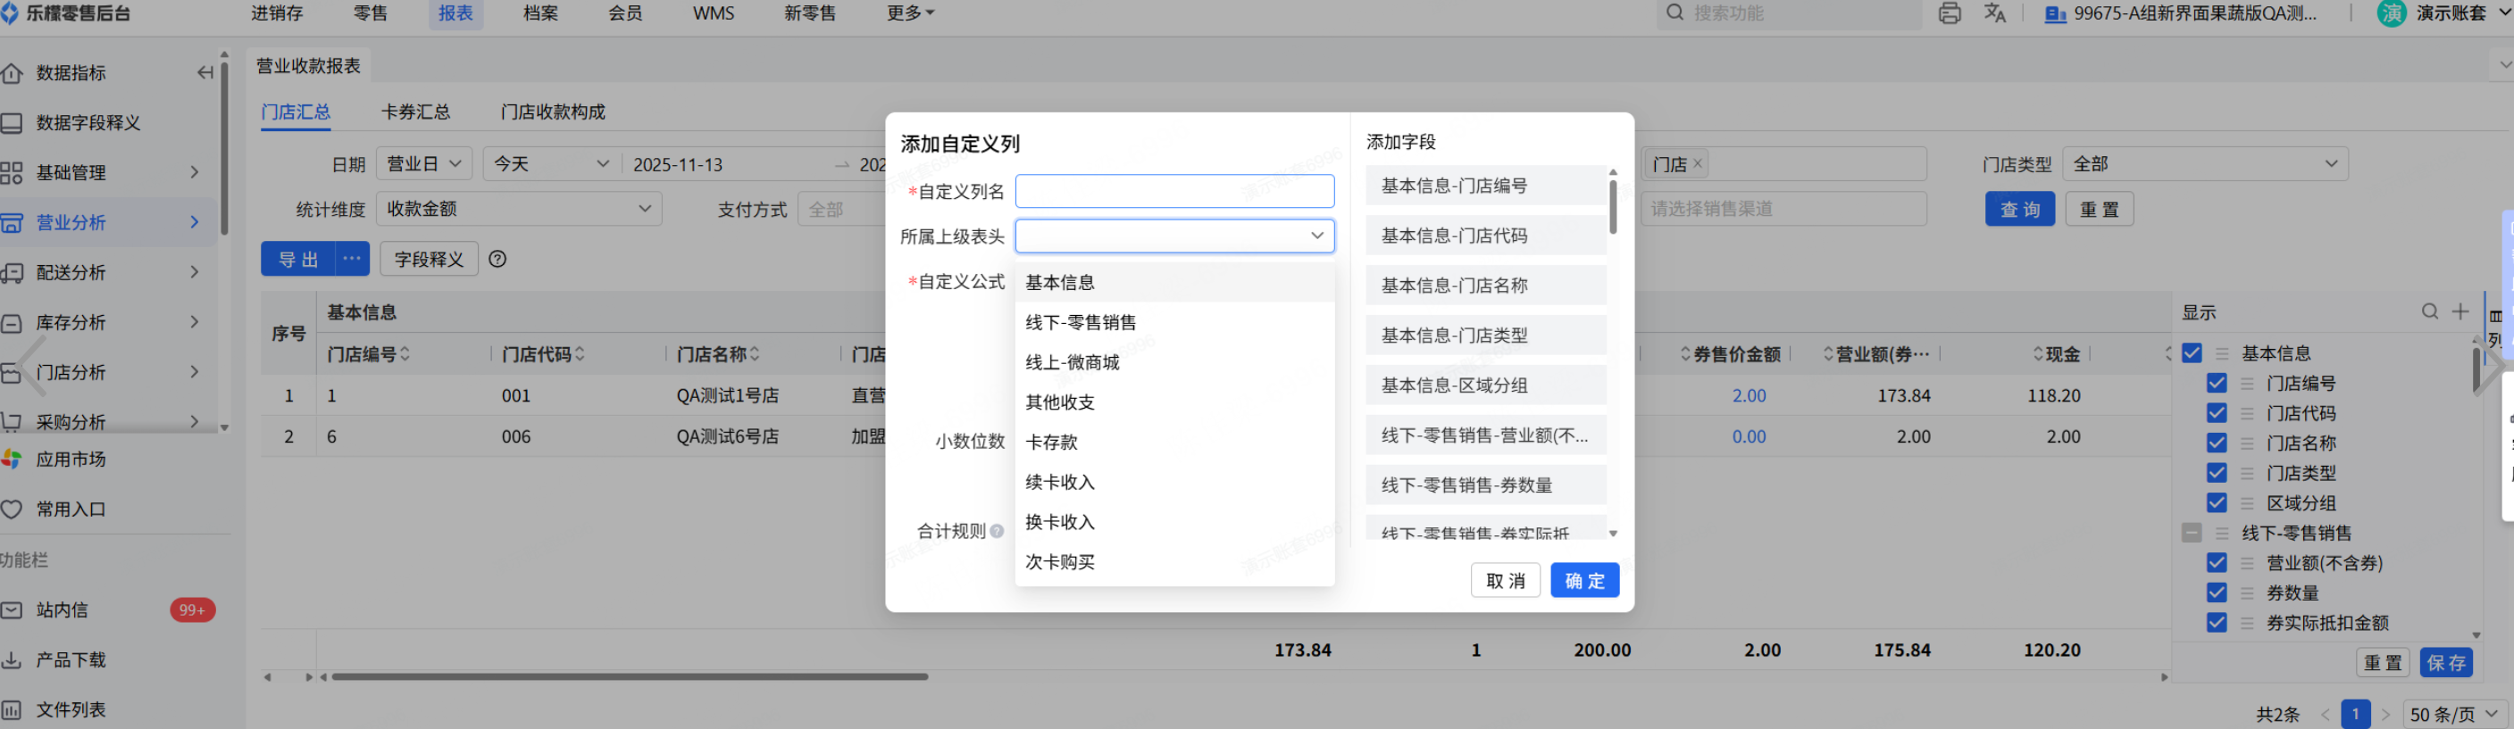Click the help question mark beside 字段释义
Viewport: 2514px width, 729px height.
pyautogui.click(x=497, y=260)
